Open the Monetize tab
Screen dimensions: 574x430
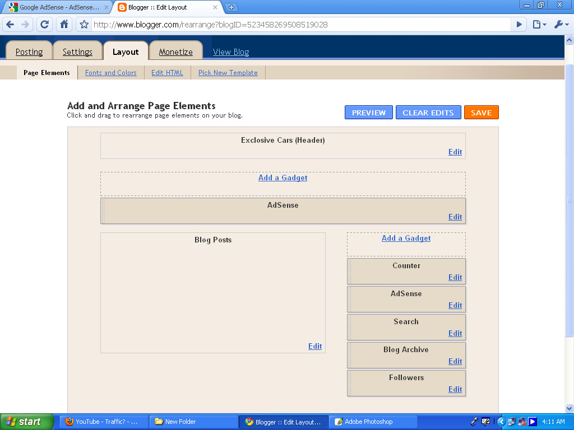point(175,52)
